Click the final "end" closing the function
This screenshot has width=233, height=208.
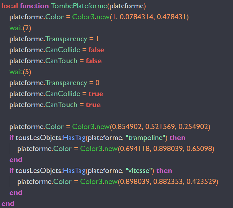tap(8, 203)
